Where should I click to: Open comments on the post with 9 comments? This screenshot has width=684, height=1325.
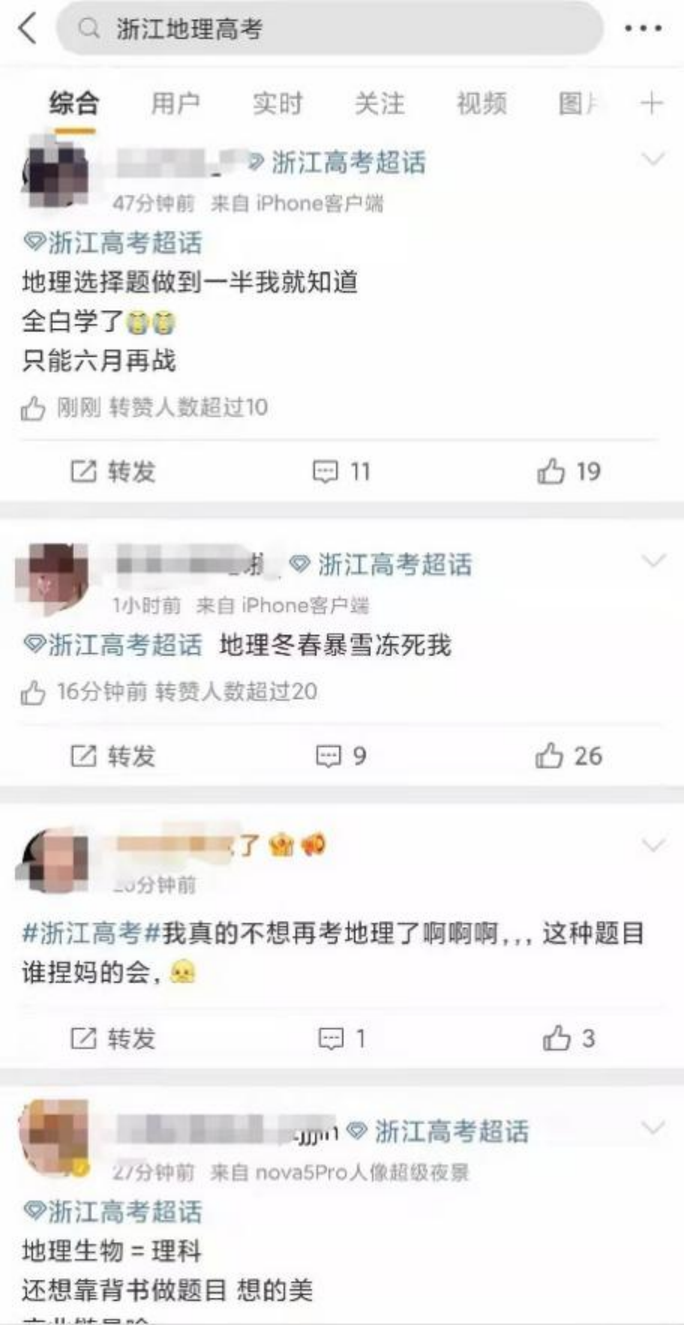(x=341, y=756)
